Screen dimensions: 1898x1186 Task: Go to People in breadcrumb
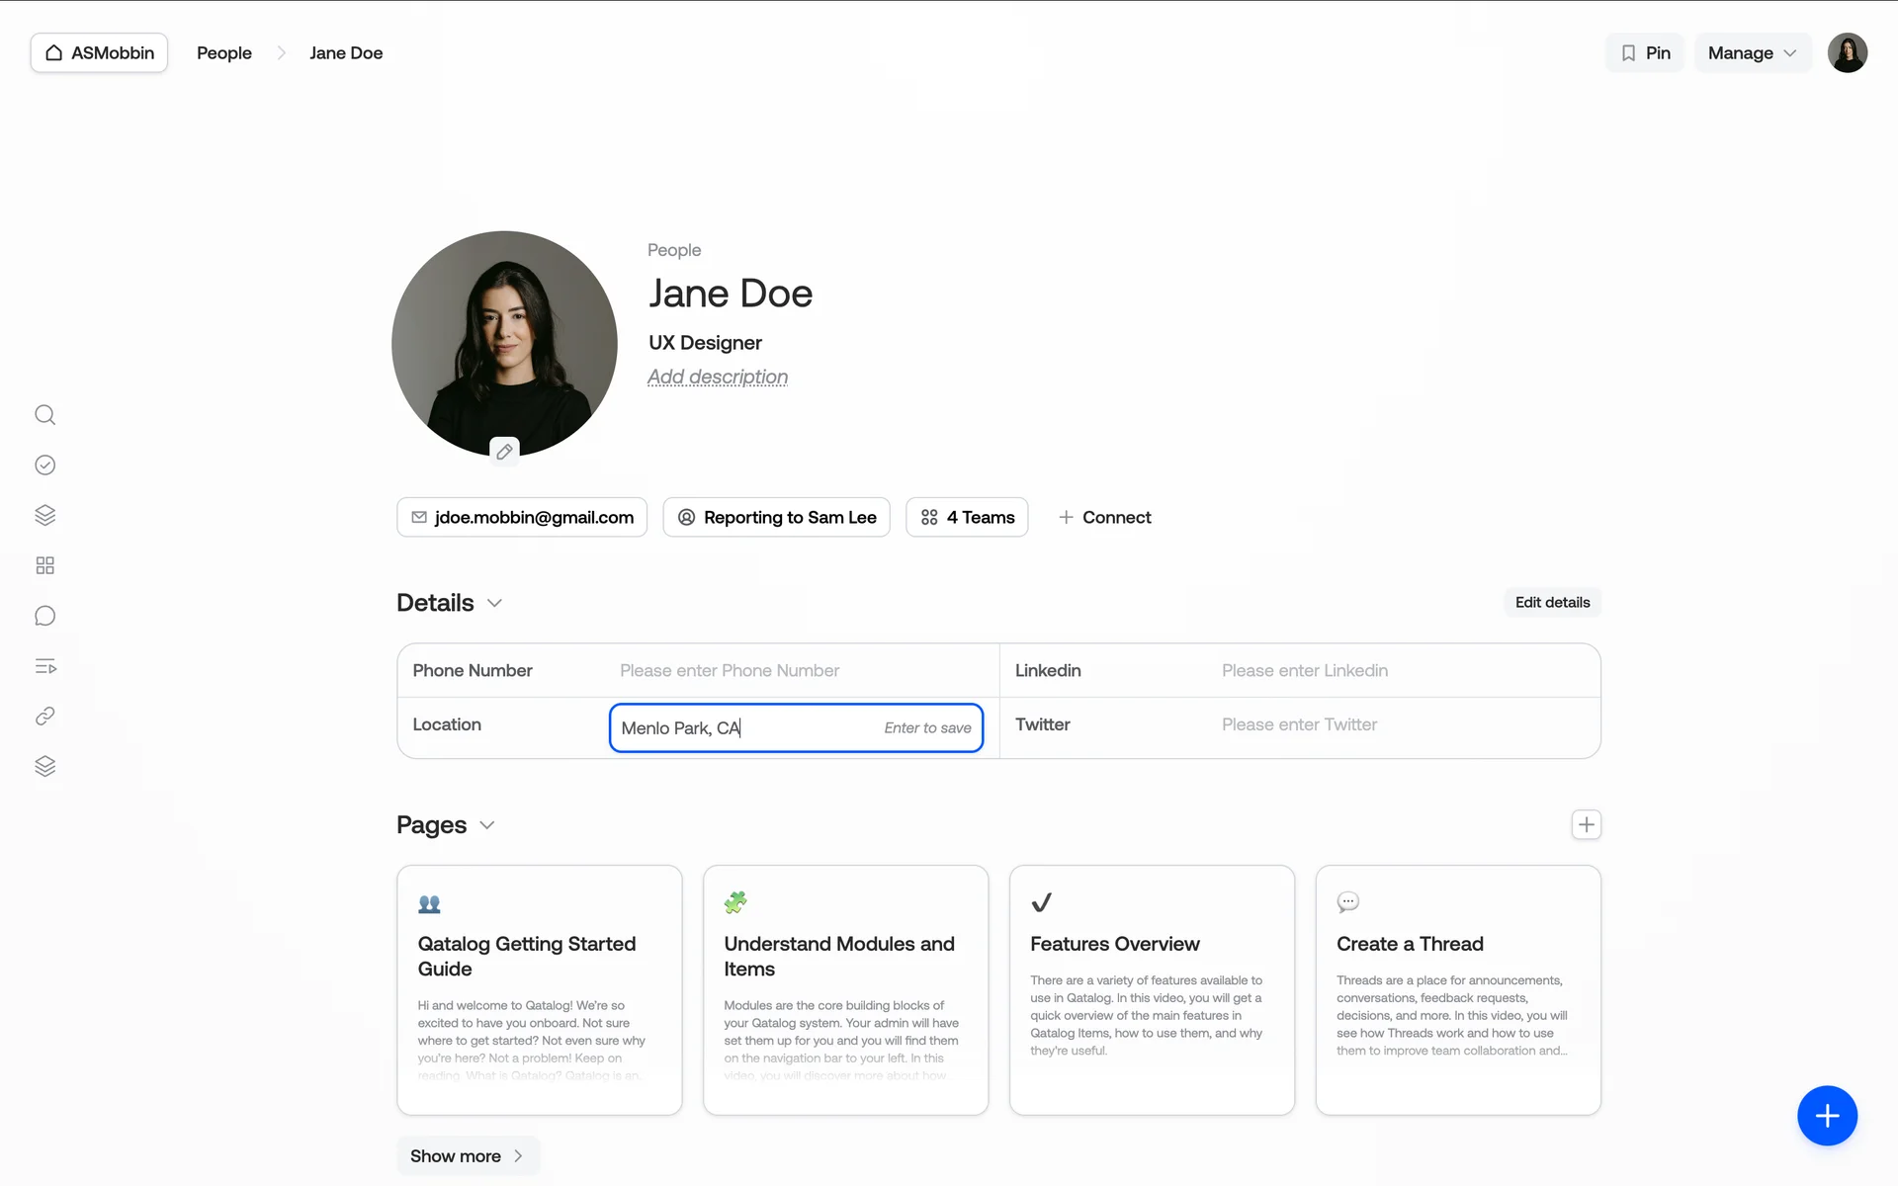pyautogui.click(x=224, y=53)
